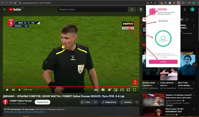Toggle the Potok connection power button
The width and height of the screenshot is (199, 117).
point(163,38)
